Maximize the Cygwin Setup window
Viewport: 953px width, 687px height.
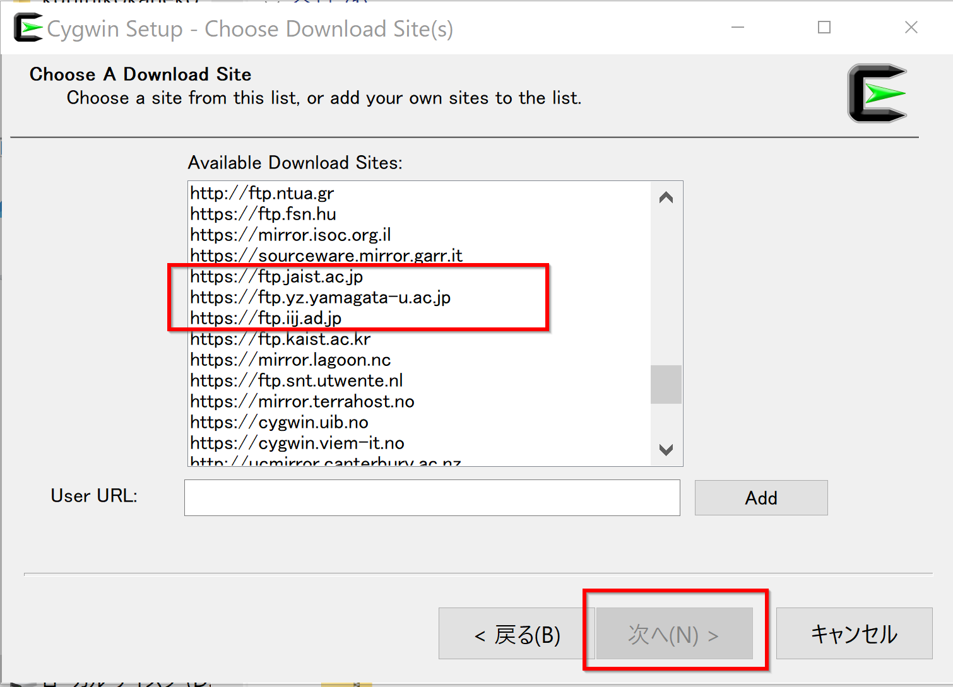pos(824,27)
